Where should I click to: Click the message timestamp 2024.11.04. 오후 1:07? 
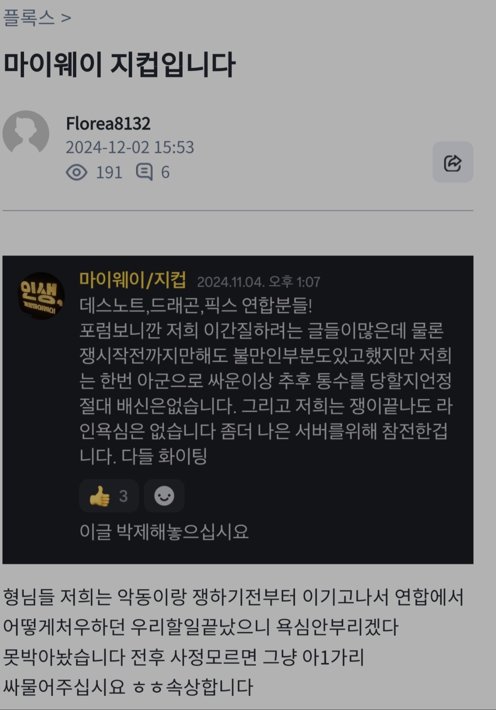(259, 281)
